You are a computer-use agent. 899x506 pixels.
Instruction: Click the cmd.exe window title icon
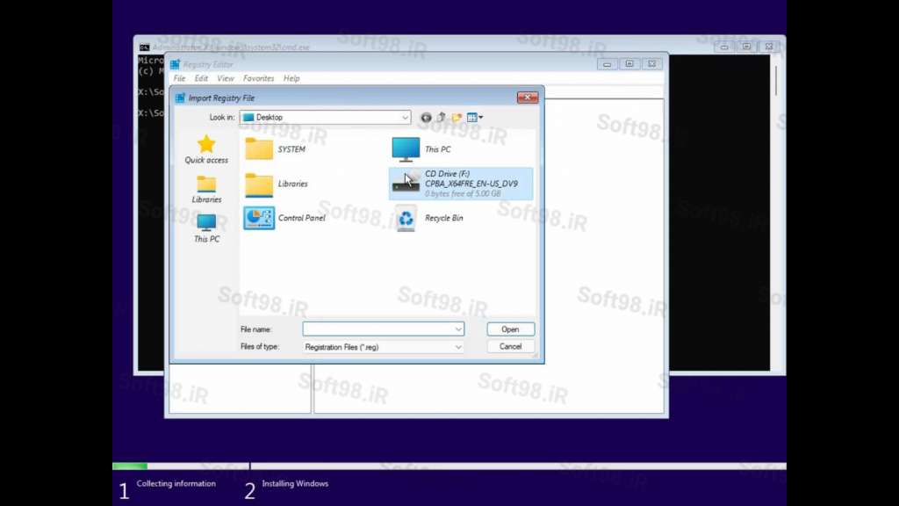click(x=145, y=47)
